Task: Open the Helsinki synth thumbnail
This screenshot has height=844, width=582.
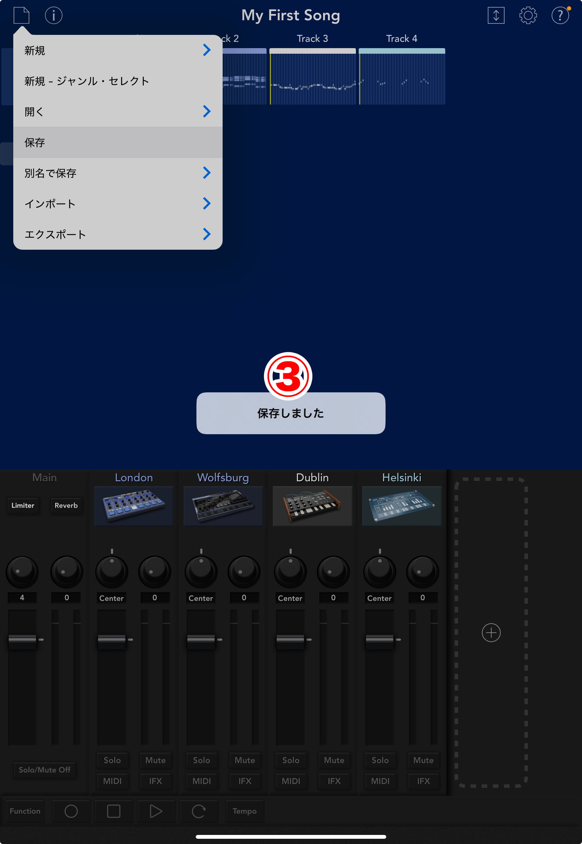Action: coord(402,505)
